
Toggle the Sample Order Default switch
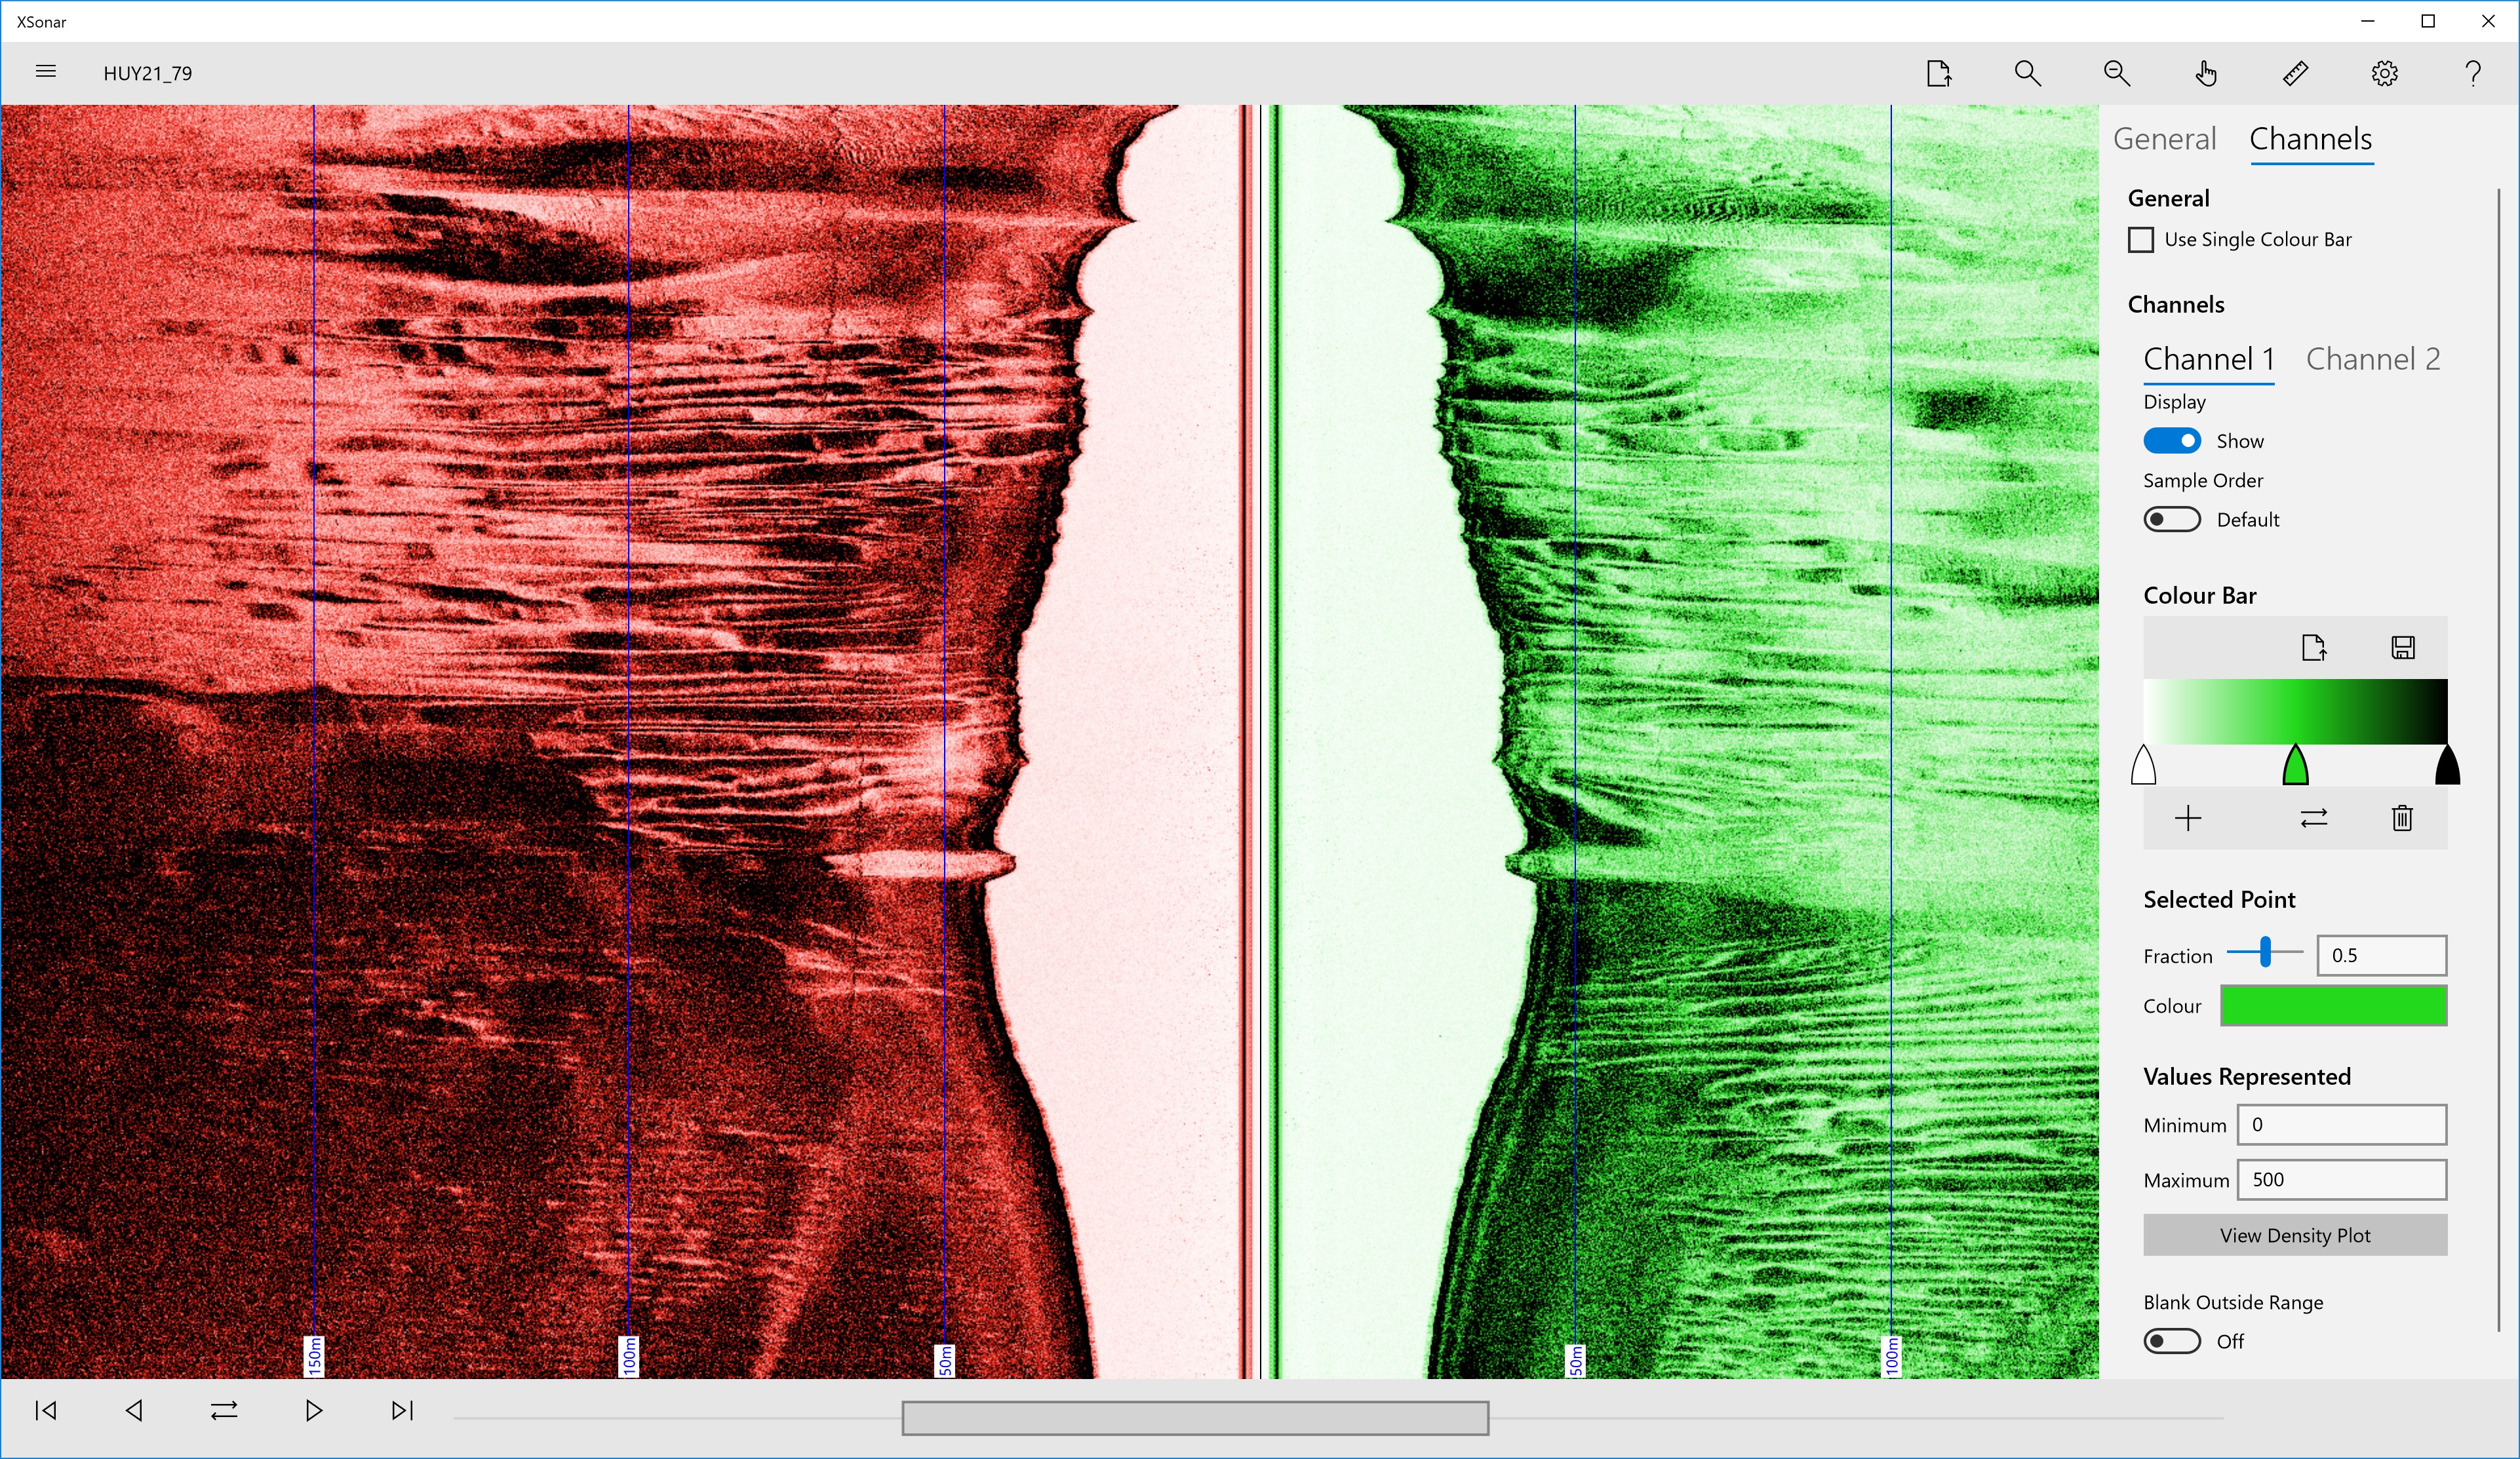(x=2171, y=520)
